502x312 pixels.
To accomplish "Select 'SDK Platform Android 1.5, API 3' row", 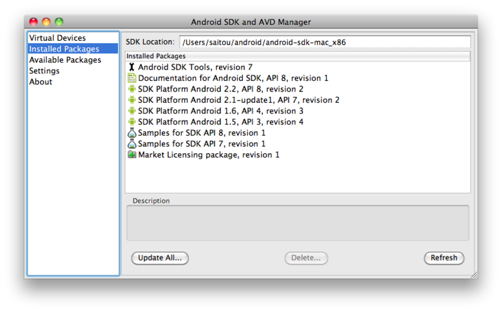I will [297, 122].
